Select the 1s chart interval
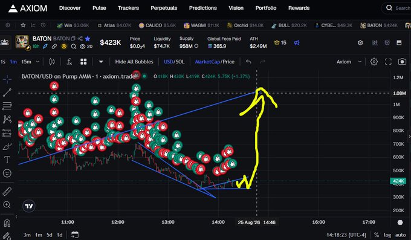411x240 pixels. click(3, 62)
